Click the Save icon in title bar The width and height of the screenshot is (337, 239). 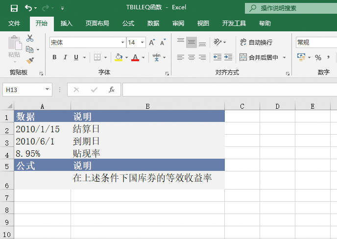point(14,8)
